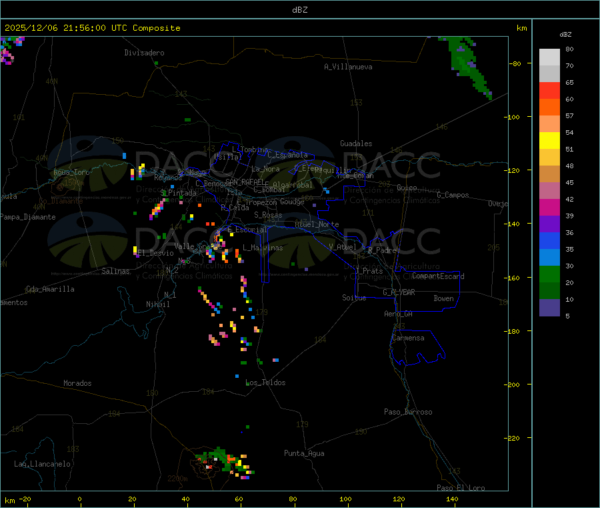Image resolution: width=600 pixels, height=508 pixels.
Task: Select the 'Agua_Toro' place label
Action: [71, 172]
